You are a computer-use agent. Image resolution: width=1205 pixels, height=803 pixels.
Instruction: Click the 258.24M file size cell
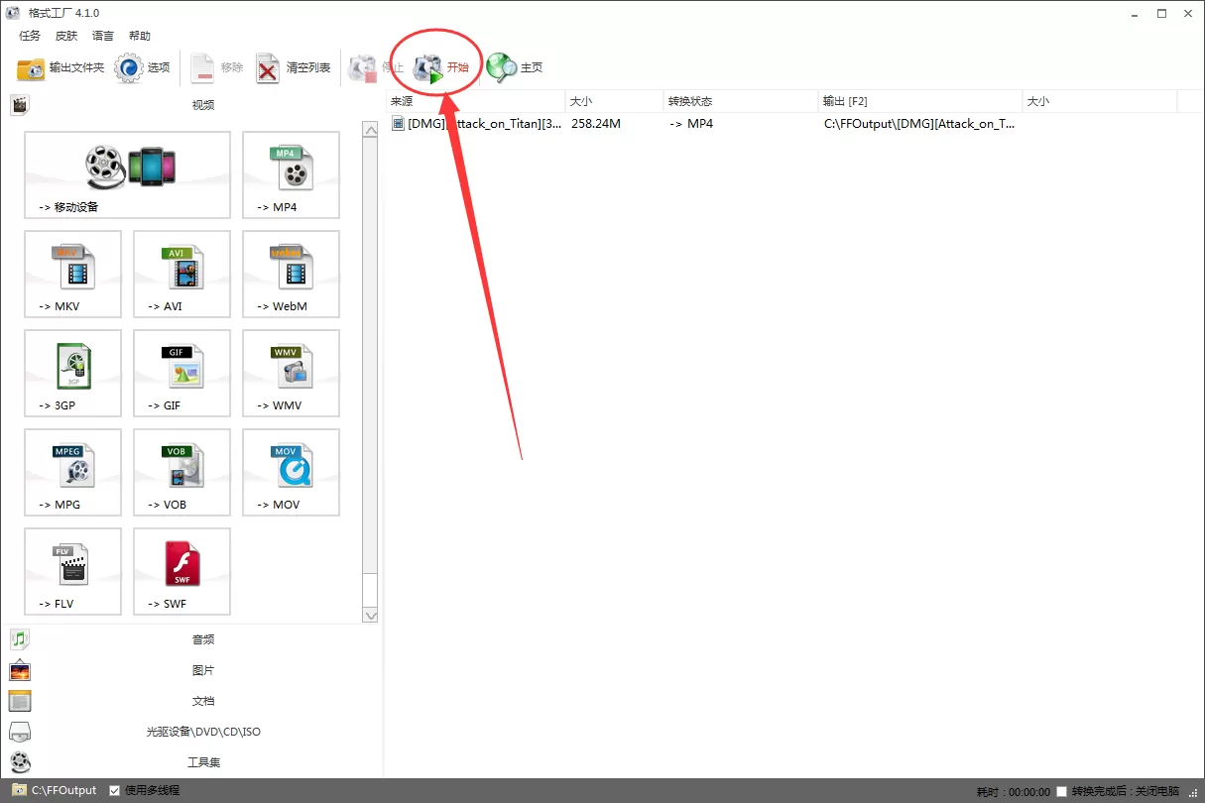[596, 124]
